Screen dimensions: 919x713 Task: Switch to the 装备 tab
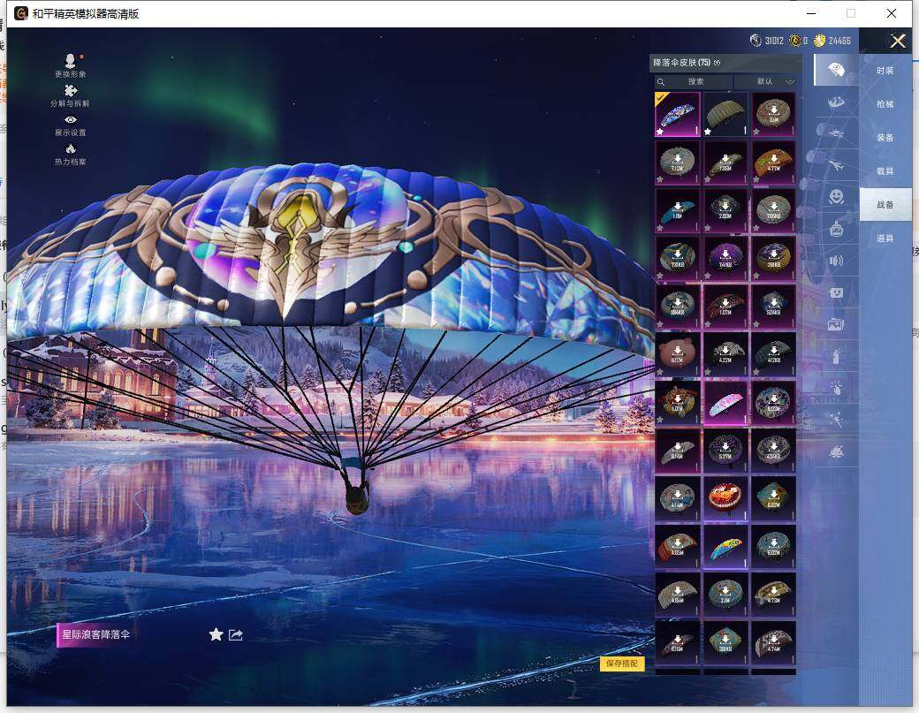885,138
